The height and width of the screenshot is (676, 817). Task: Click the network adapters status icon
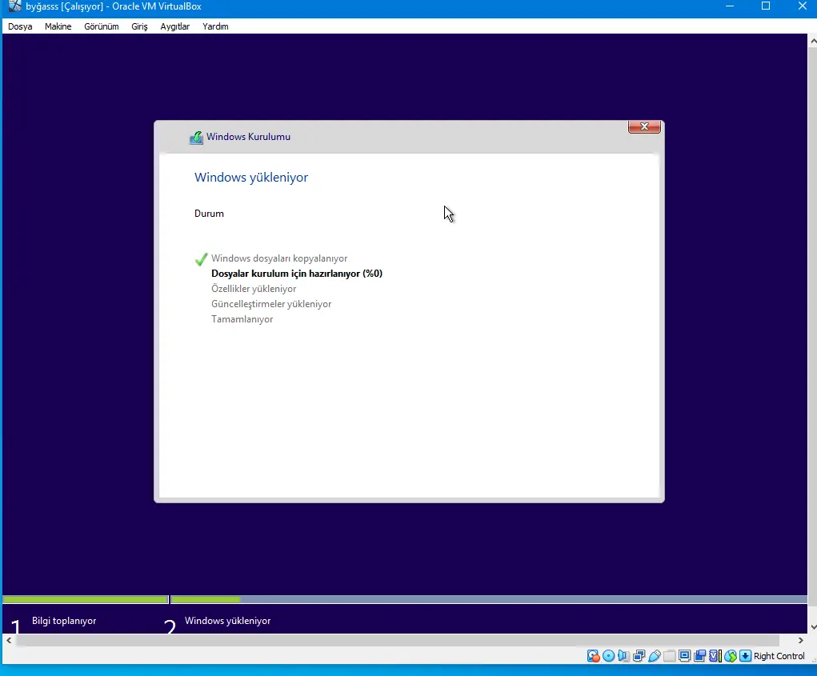(639, 656)
